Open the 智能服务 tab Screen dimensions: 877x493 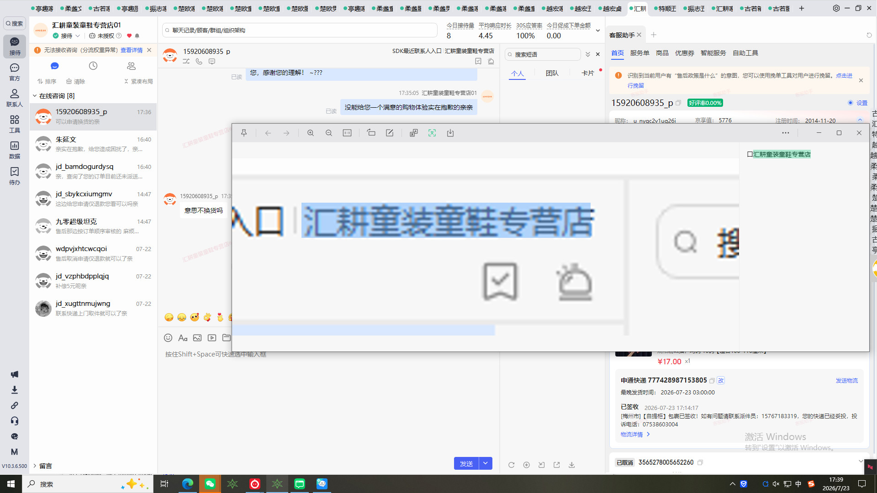coord(713,53)
